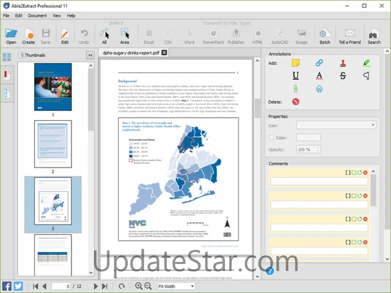The height and width of the screenshot is (293, 391).
Task: Click the page number input field
Action: pyautogui.click(x=61, y=286)
